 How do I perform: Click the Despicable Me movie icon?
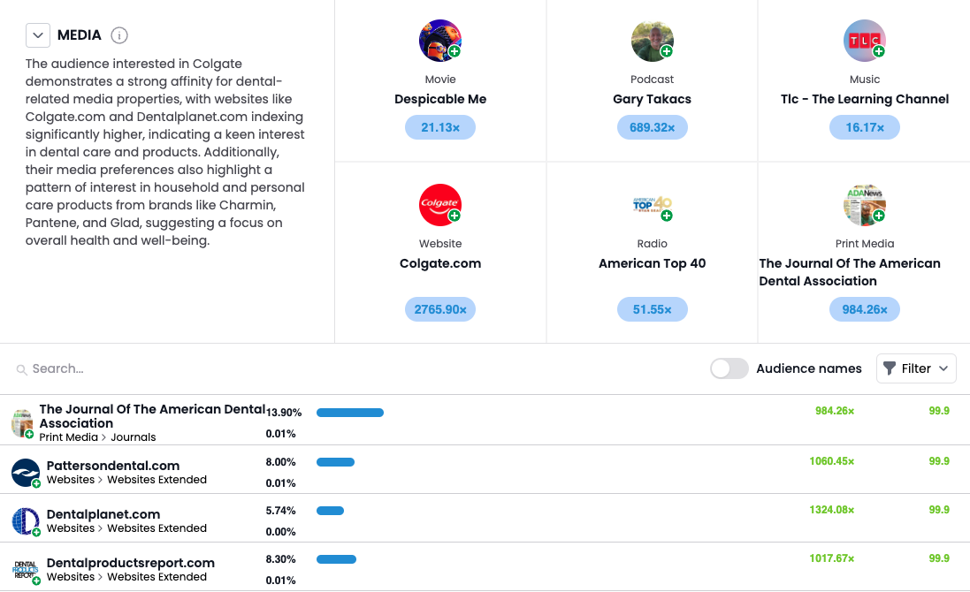tap(440, 41)
